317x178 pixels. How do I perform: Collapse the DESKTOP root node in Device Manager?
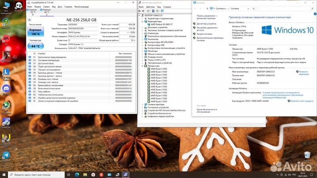tap(139, 15)
